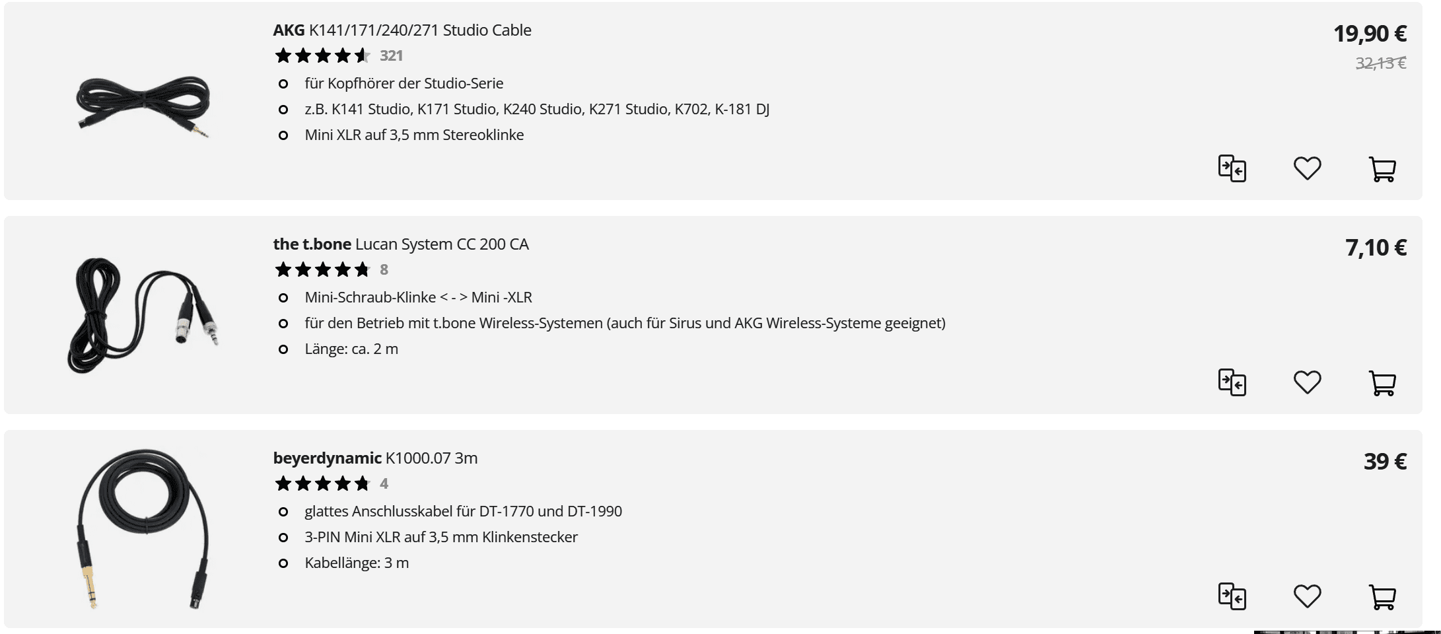Image resolution: width=1441 pixels, height=634 pixels.
Task: Click the AKG cable product image
Action: click(143, 106)
